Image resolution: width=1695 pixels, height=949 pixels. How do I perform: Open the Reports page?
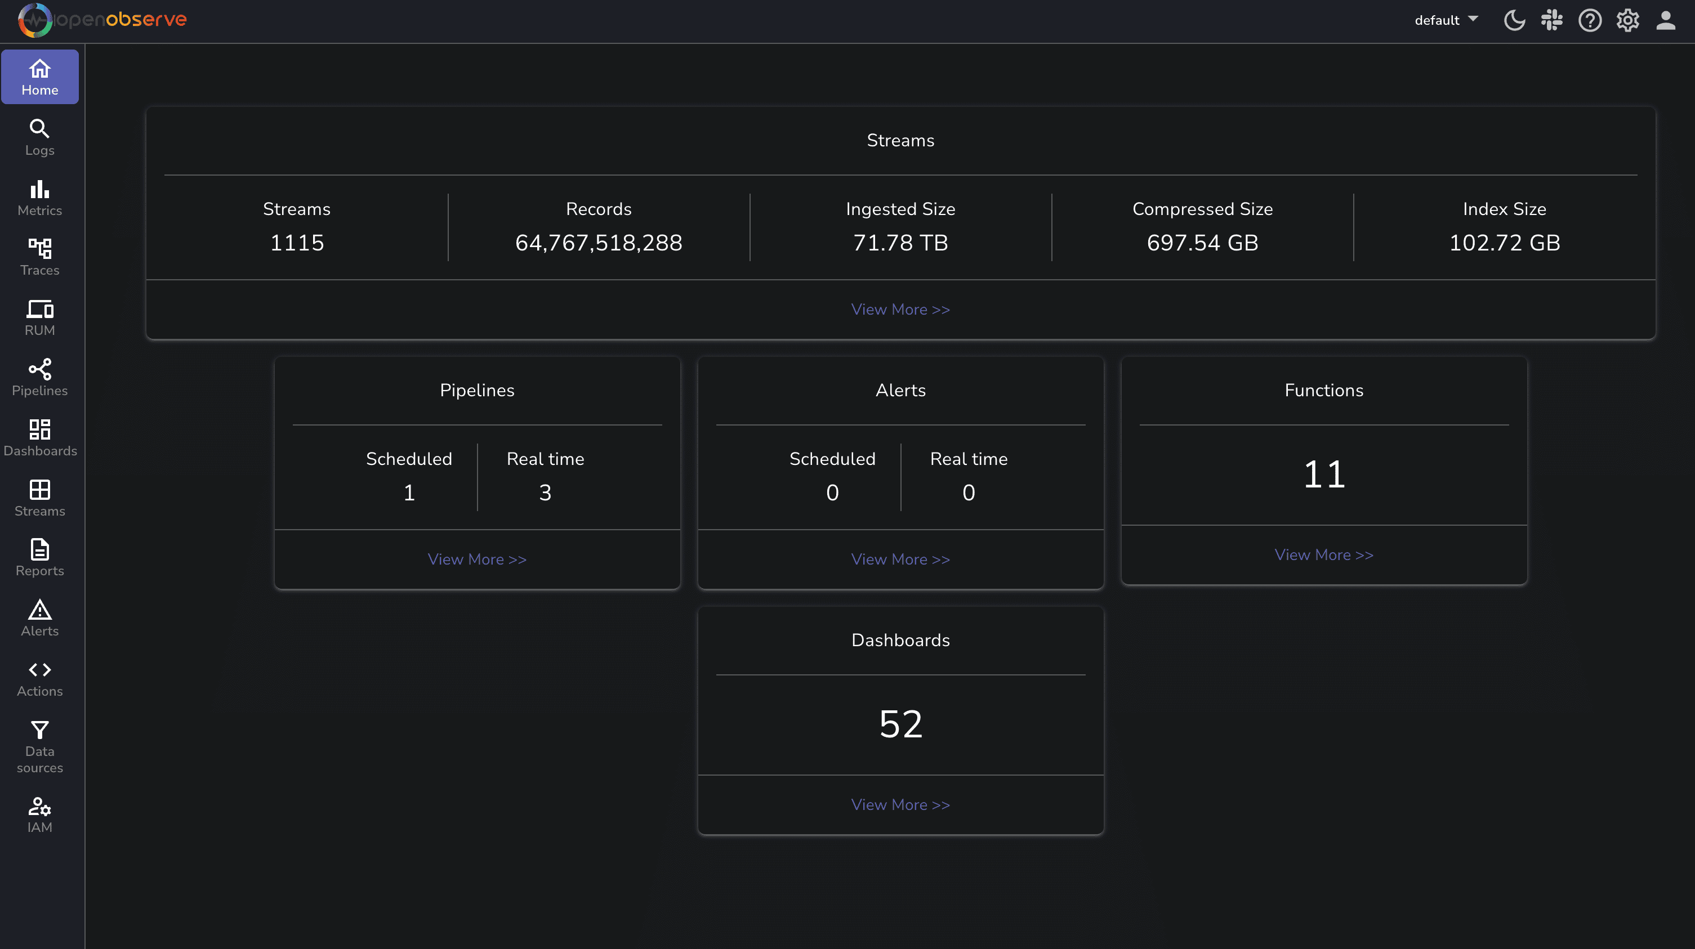pos(39,558)
